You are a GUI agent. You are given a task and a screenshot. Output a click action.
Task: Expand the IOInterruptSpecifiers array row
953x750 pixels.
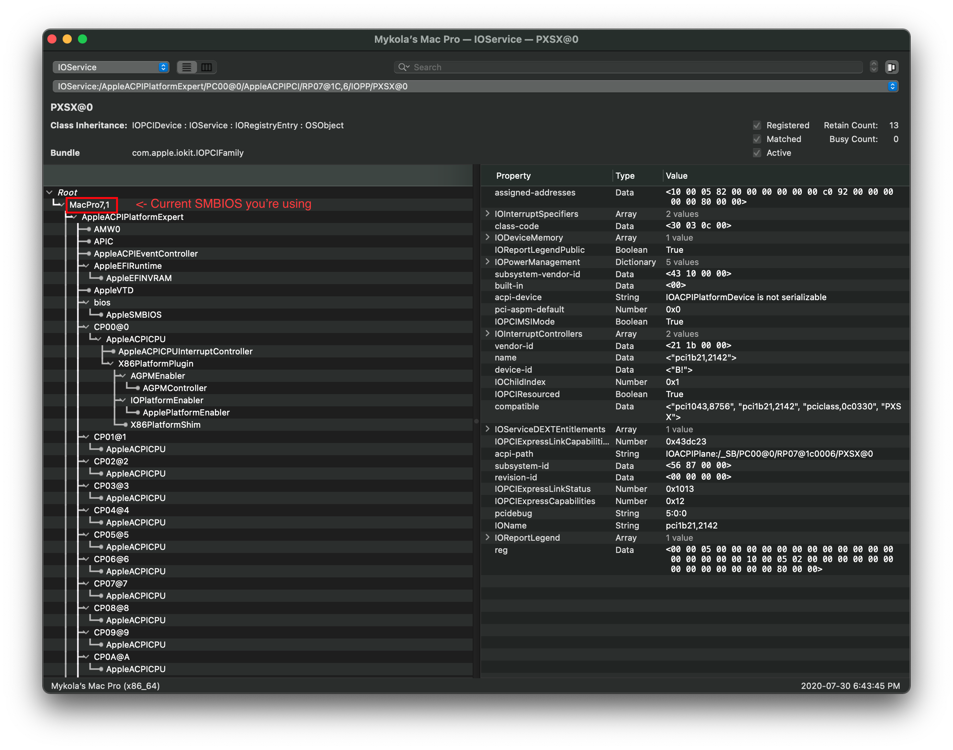point(487,213)
